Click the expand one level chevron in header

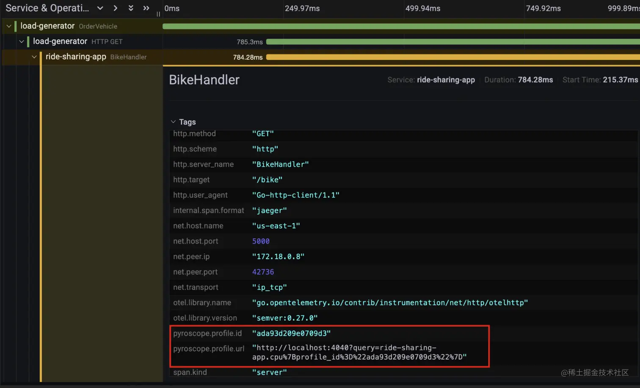100,8
